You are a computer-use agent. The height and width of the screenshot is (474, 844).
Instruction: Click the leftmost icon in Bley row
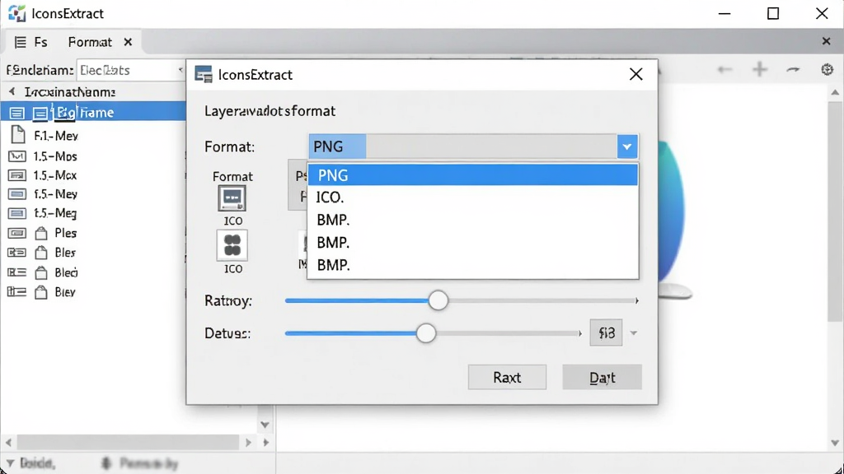click(x=16, y=292)
